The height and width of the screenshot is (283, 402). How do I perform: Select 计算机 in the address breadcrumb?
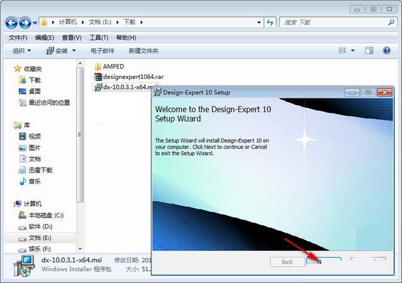(x=68, y=22)
